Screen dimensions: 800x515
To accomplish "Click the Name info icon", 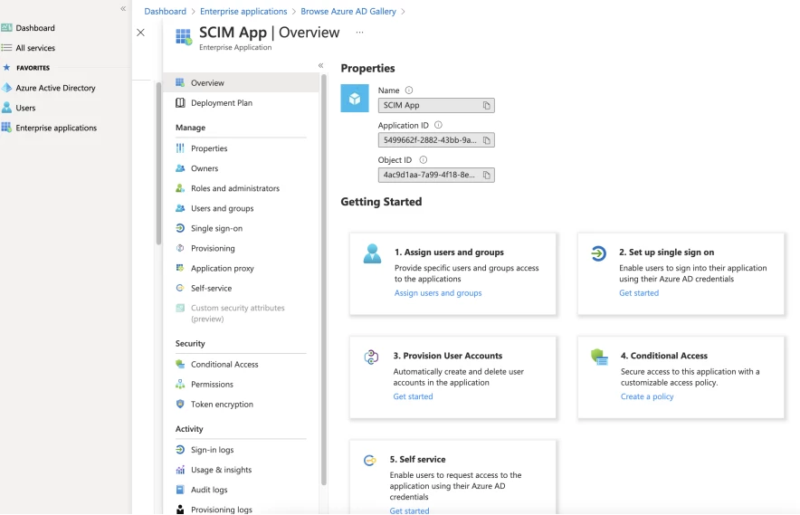I will (409, 91).
